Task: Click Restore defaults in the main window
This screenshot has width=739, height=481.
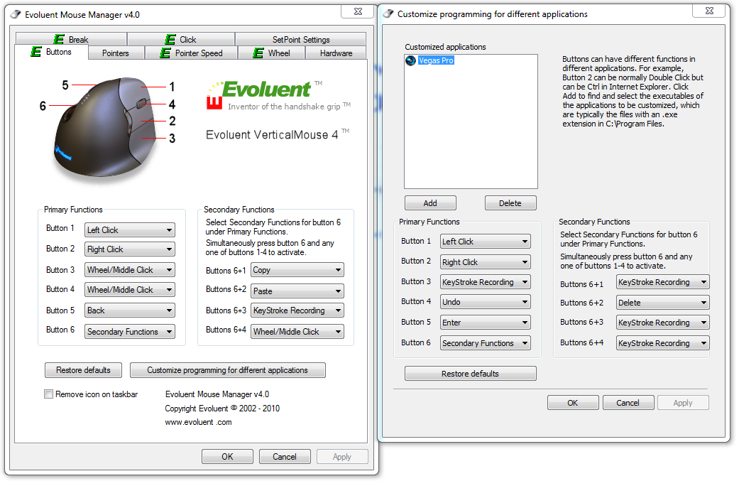Action: click(x=83, y=370)
